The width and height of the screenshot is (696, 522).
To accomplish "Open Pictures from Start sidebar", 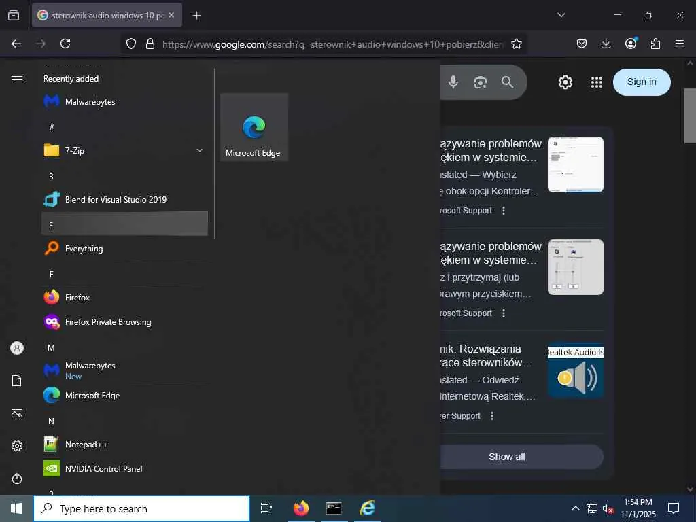I will (17, 413).
